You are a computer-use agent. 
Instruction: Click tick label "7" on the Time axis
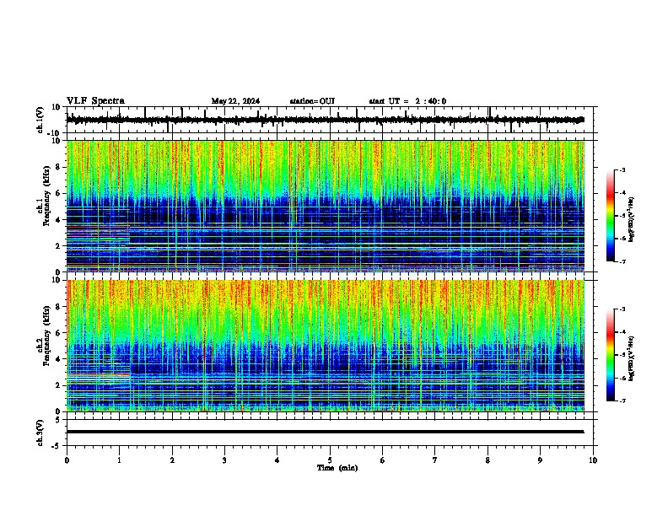point(435,460)
